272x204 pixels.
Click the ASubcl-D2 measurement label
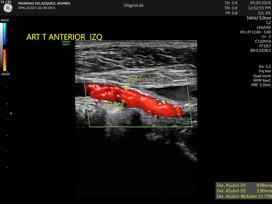114,105
